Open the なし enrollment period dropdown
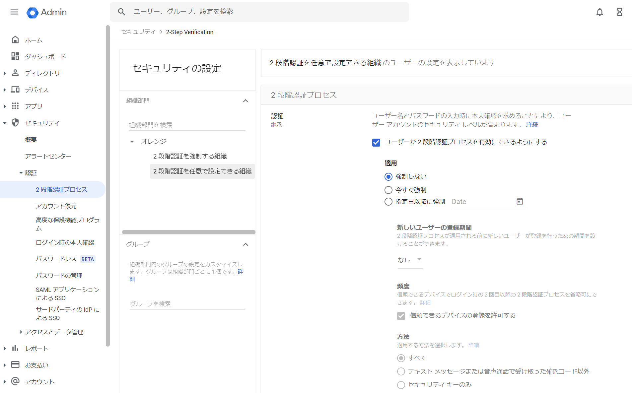Image resolution: width=632 pixels, height=393 pixels. pyautogui.click(x=410, y=260)
